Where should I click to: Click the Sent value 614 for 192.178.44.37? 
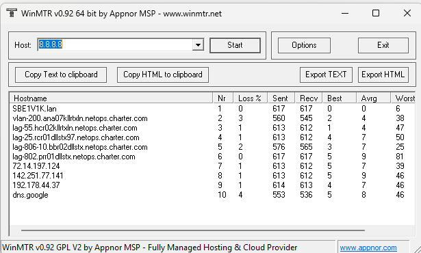pos(279,185)
